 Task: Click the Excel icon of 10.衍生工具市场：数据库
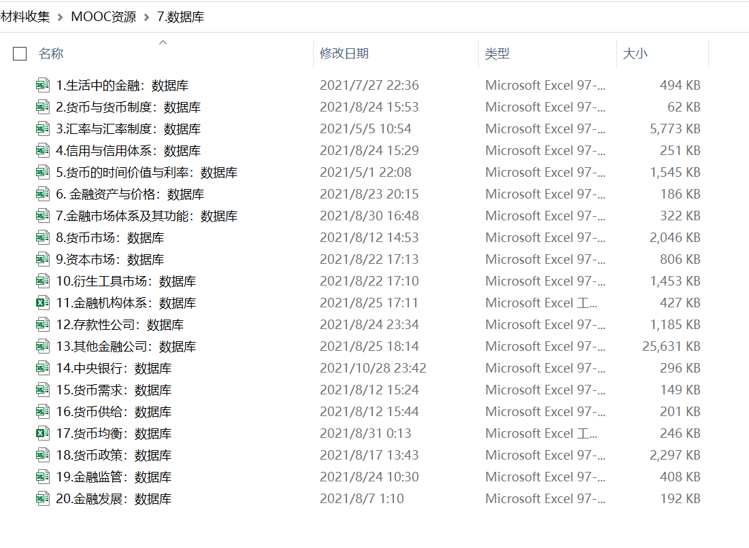click(x=42, y=281)
